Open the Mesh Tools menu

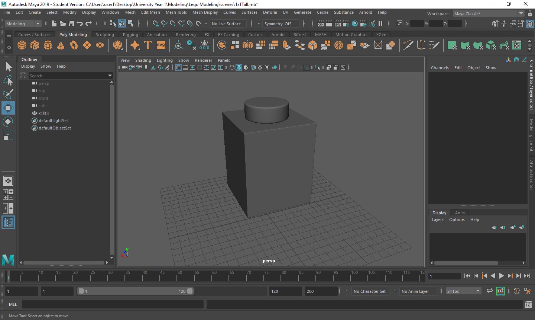click(x=176, y=12)
